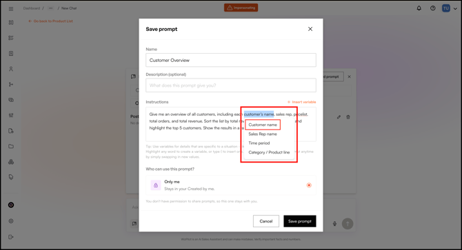Click the New Chat breadcrumb

69,8
